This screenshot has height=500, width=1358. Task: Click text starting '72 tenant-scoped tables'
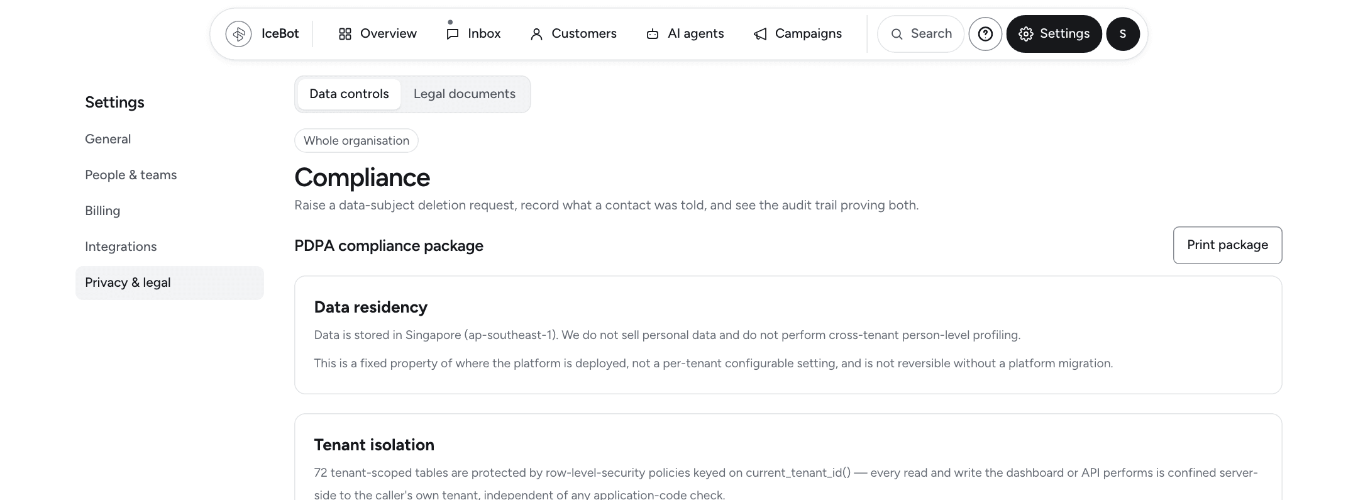click(x=786, y=484)
